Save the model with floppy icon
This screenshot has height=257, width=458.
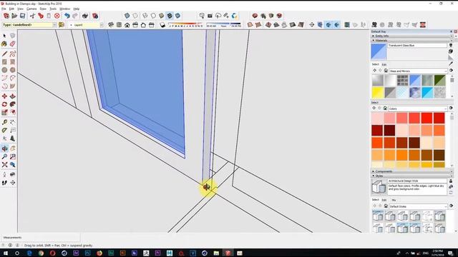point(22,16)
